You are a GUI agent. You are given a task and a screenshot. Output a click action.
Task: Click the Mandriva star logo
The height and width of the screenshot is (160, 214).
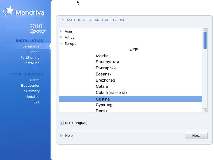[x=9, y=11]
